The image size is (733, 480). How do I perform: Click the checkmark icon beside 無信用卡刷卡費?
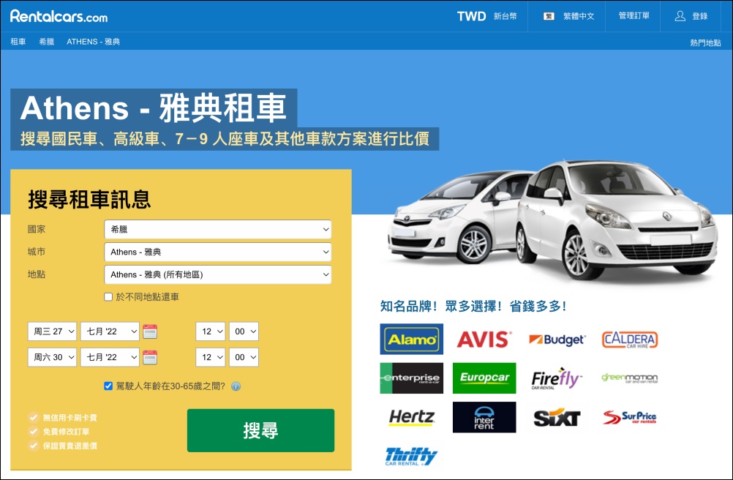(33, 417)
